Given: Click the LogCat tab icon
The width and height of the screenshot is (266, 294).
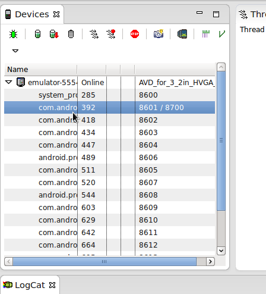Looking at the screenshot, I should (x=8, y=285).
